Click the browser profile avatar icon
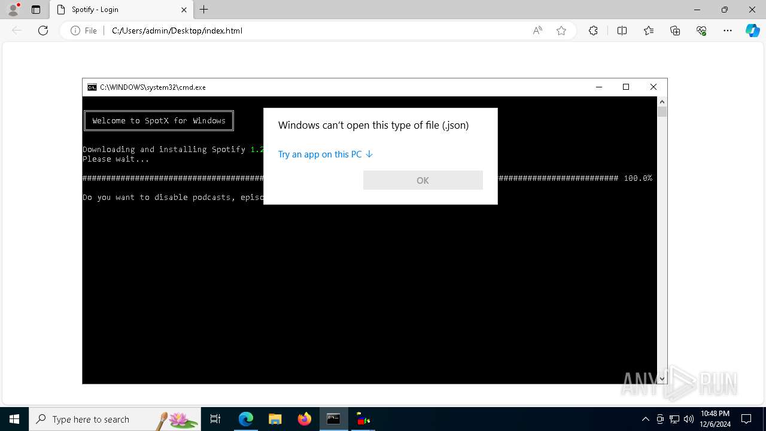766x431 pixels. (x=13, y=10)
